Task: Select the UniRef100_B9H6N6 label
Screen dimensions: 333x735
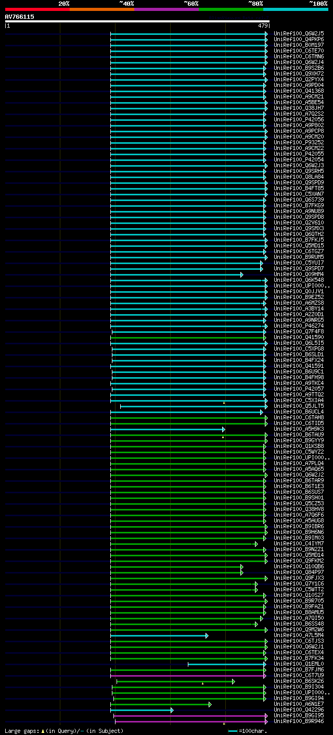Action: tap(299, 532)
